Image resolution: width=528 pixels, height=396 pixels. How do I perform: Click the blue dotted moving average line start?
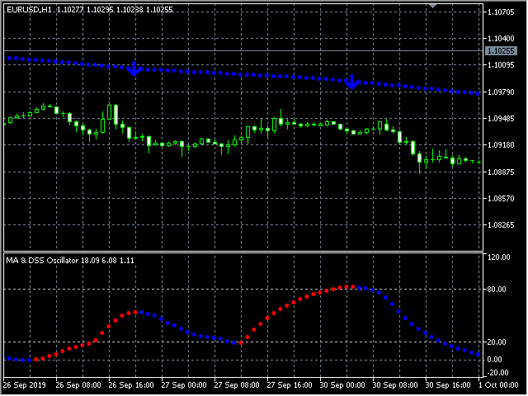[x=9, y=59]
